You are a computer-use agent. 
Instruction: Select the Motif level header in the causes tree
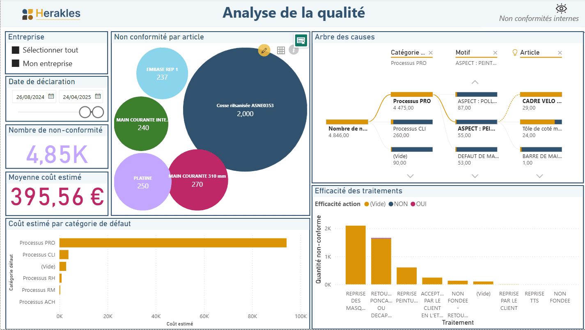(463, 52)
